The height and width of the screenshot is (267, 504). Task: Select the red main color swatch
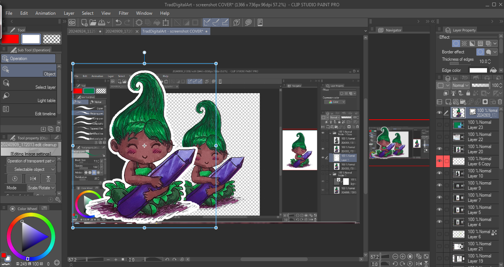[10, 39]
